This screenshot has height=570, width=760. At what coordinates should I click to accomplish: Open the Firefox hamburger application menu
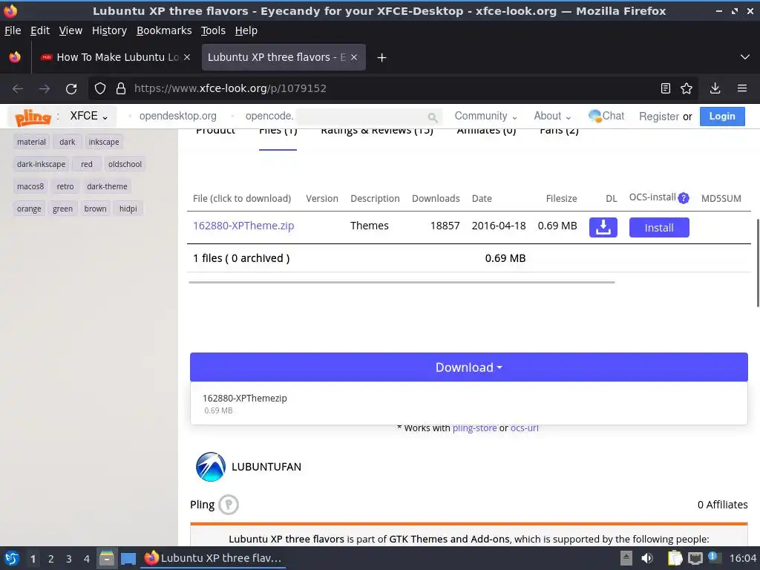pos(742,88)
